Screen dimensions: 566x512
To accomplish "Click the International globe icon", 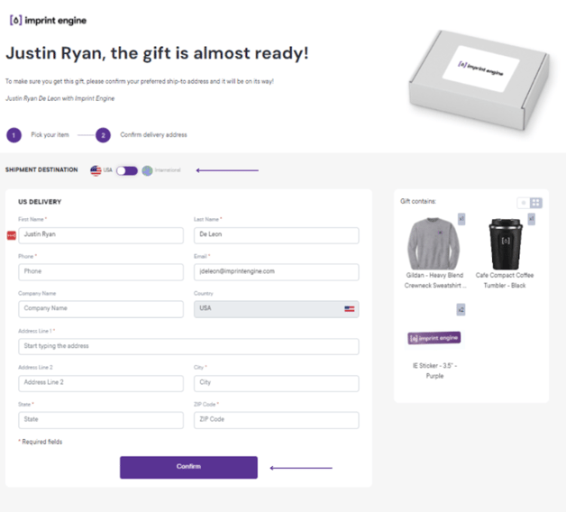I will point(147,170).
